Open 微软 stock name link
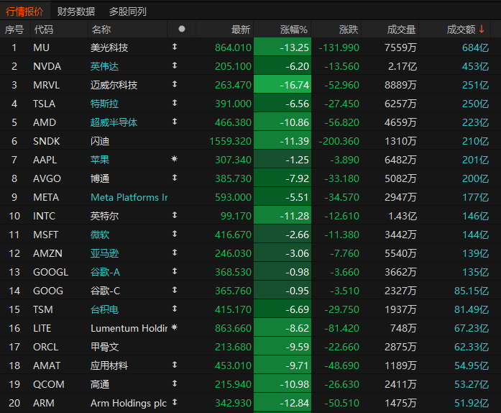This screenshot has width=501, height=413. pos(100,235)
